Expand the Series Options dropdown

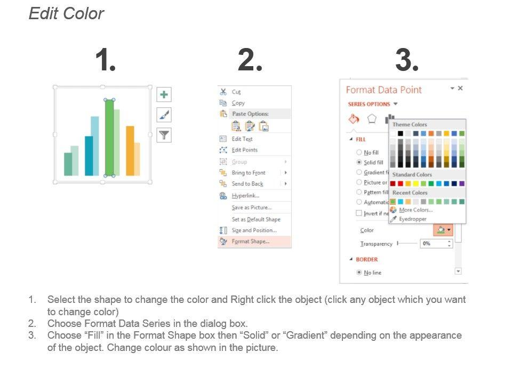click(396, 104)
